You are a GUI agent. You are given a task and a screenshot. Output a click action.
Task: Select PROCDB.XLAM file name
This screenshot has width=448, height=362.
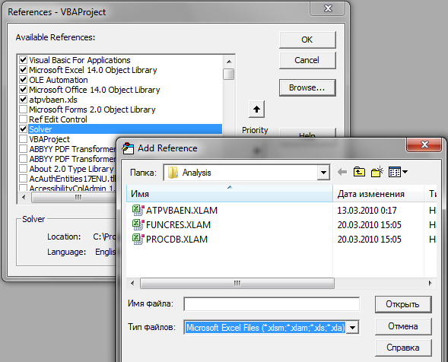tap(177, 239)
